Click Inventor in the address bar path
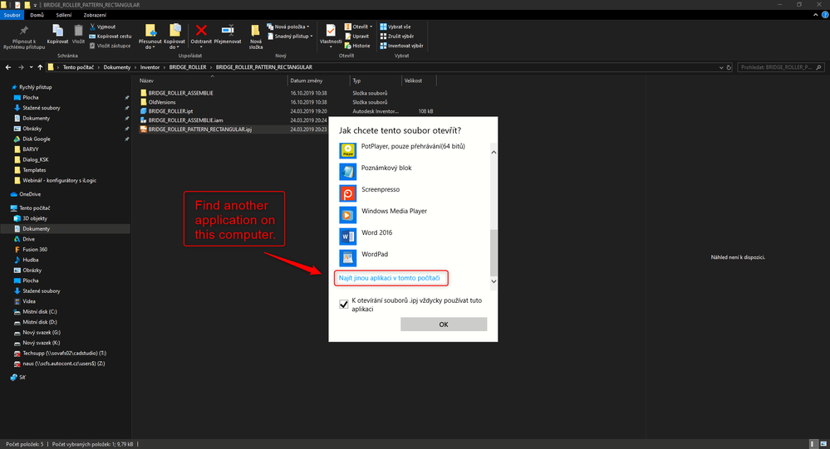The width and height of the screenshot is (830, 449). click(150, 67)
